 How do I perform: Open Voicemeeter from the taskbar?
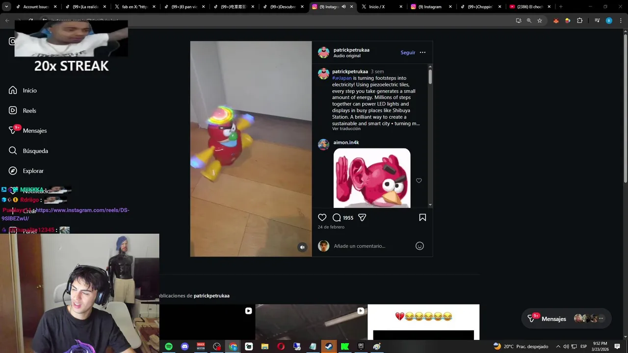[x=201, y=347]
